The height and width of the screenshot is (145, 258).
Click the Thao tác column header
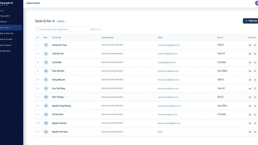click(252, 38)
